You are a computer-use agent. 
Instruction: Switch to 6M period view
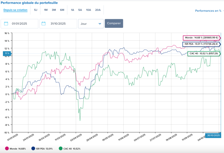(62, 10)
